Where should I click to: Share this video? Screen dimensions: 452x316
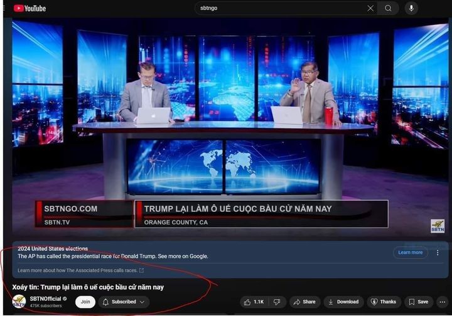tap(304, 302)
